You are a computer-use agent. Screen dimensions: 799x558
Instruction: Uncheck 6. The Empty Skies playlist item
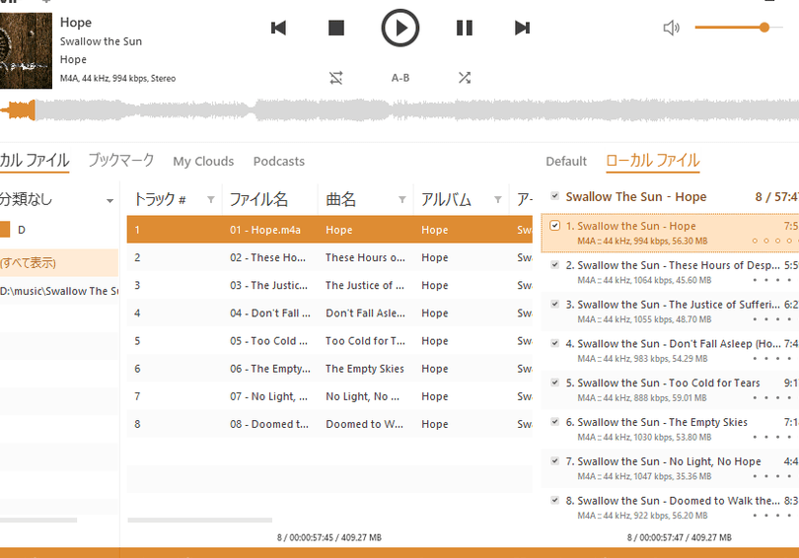tap(555, 422)
